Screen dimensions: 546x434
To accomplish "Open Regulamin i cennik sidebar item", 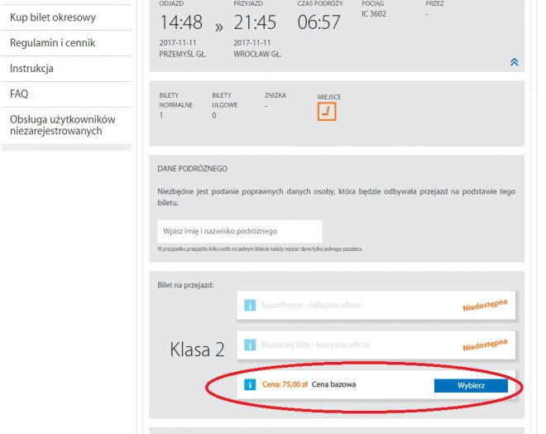I will (x=53, y=43).
